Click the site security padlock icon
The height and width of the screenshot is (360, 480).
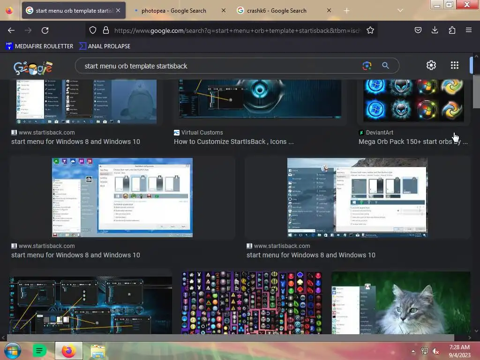[106, 30]
